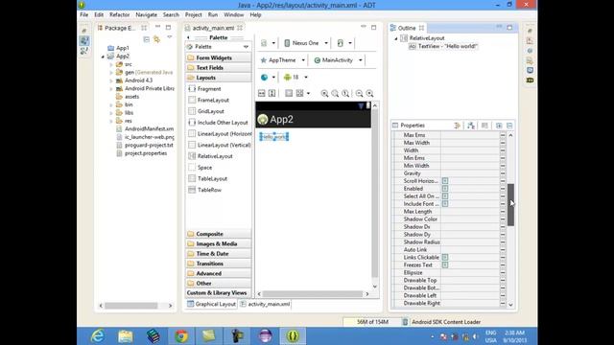Click the zoom out magnifier icon

click(359, 94)
